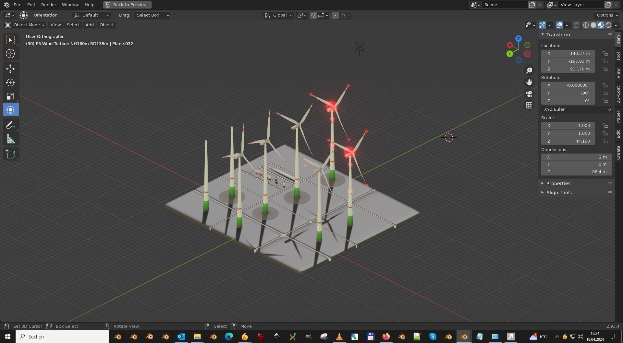
Task: Select the Select Box tool in the toolbar
Action: 10,40
